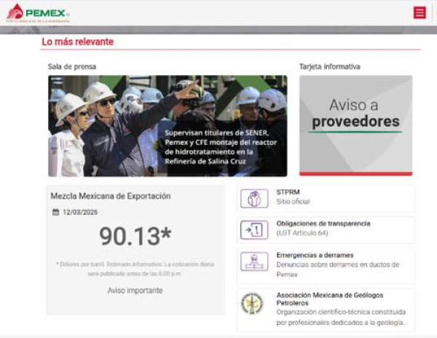437x338 pixels.
Task: Open the Aviso importante link
Action: click(135, 290)
